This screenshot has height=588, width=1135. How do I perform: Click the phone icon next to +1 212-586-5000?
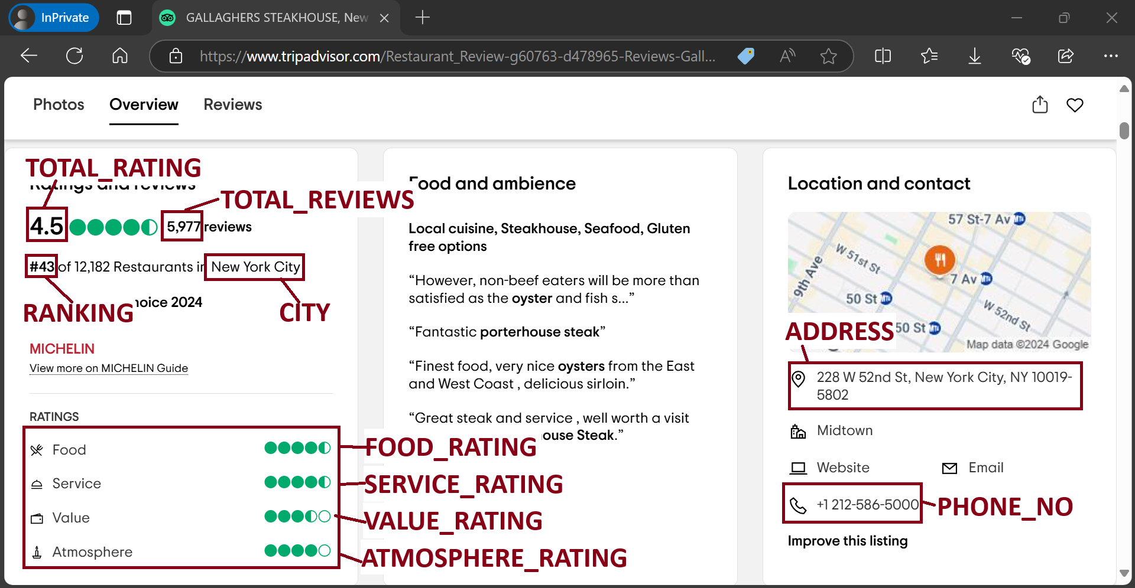799,505
